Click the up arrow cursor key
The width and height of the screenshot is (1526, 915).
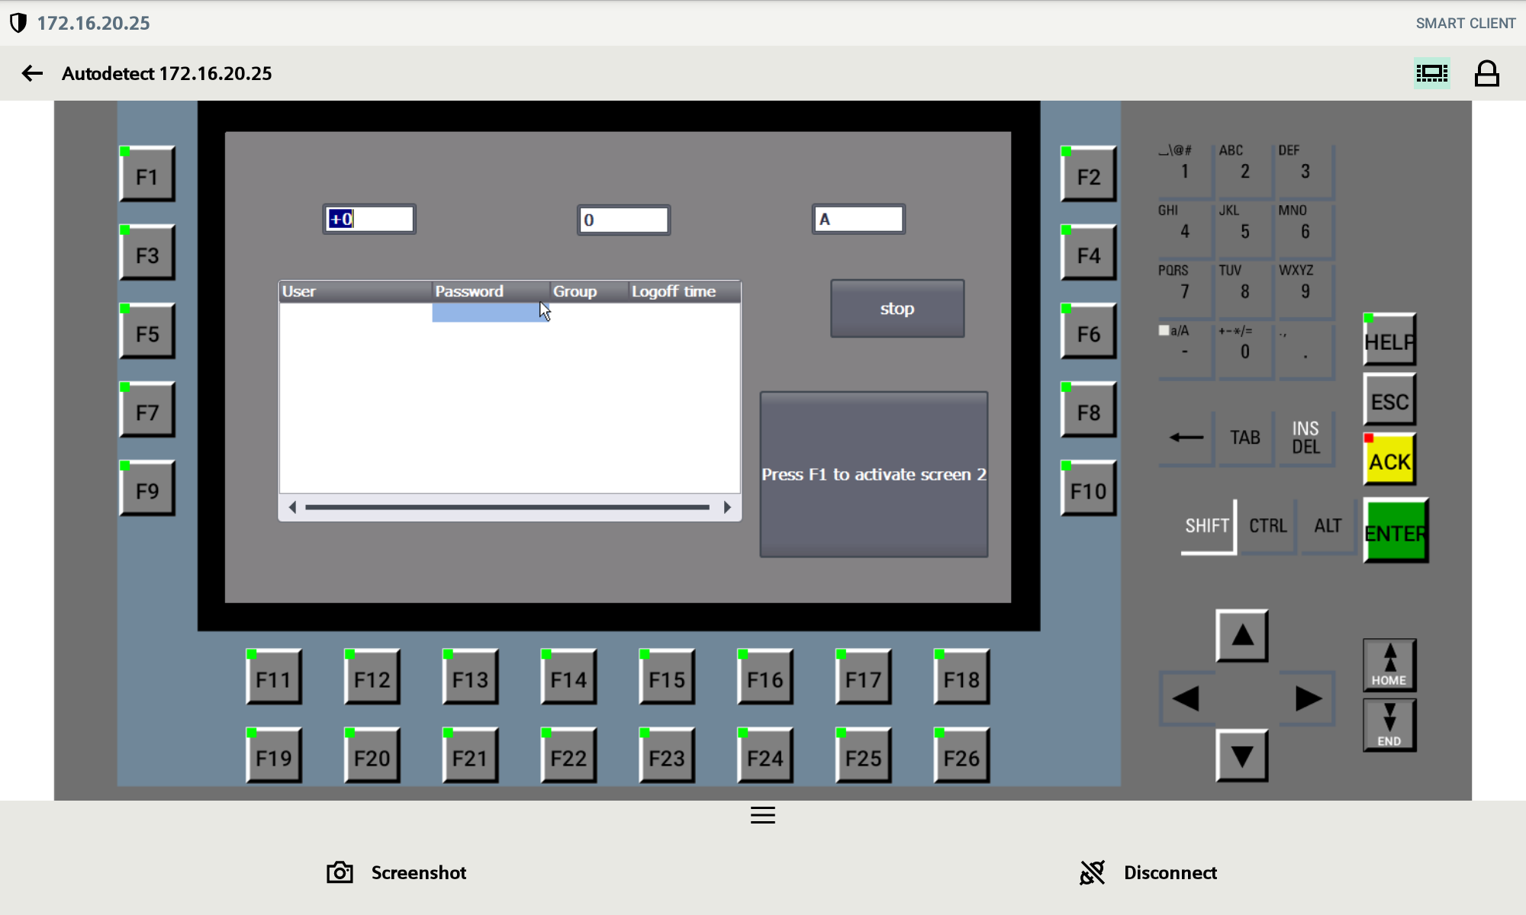(x=1242, y=635)
